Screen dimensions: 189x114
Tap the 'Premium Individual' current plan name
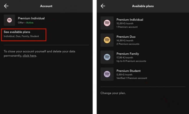point(31,18)
